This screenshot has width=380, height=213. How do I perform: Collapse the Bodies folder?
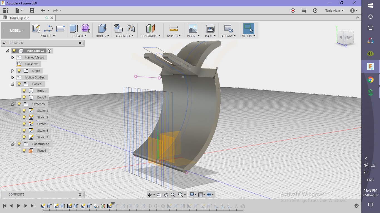tap(12, 84)
